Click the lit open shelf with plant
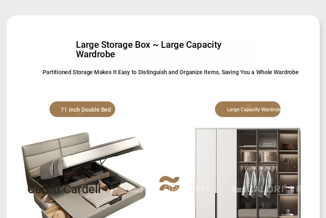This screenshot has height=218, width=326. pos(288,163)
